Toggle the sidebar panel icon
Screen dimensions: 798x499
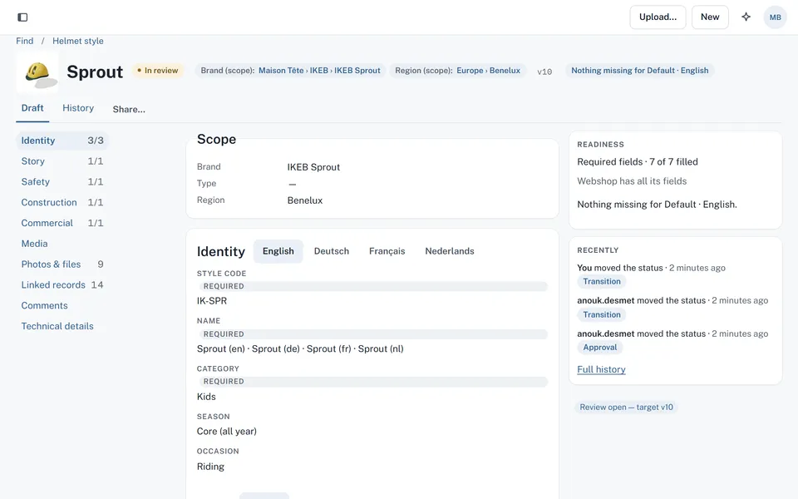coord(22,17)
